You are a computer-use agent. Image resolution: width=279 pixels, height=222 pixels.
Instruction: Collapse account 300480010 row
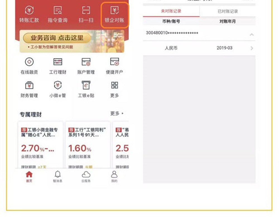click(x=251, y=34)
